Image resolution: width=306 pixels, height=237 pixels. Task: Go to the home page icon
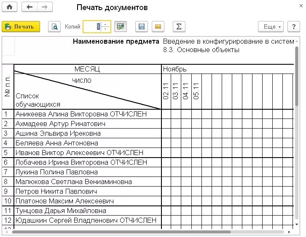(x=9, y=7)
